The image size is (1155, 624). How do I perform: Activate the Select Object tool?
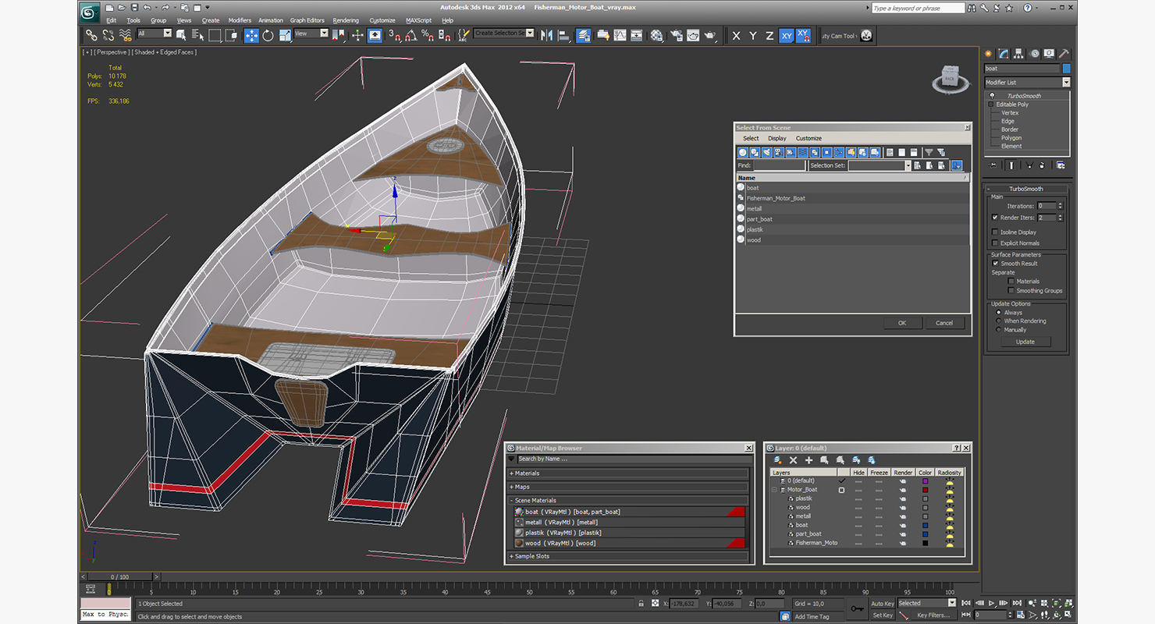coord(180,35)
